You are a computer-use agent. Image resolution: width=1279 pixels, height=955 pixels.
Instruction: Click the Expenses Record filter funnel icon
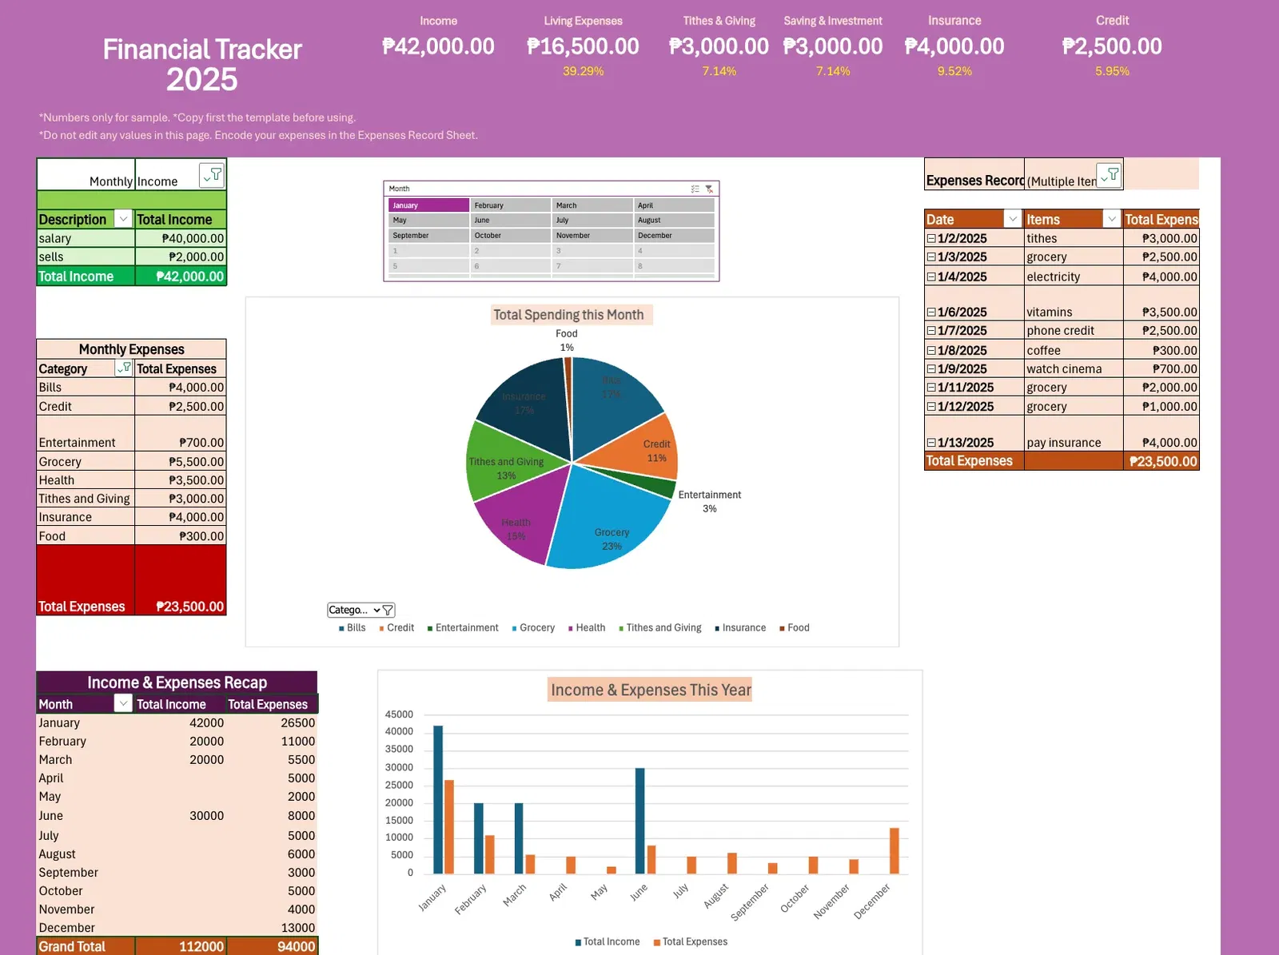coord(1110,175)
